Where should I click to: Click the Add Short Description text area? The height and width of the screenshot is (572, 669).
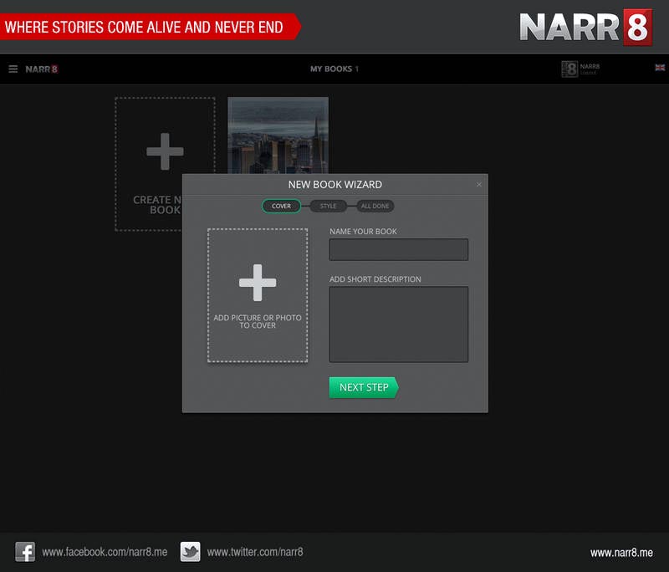pyautogui.click(x=399, y=324)
